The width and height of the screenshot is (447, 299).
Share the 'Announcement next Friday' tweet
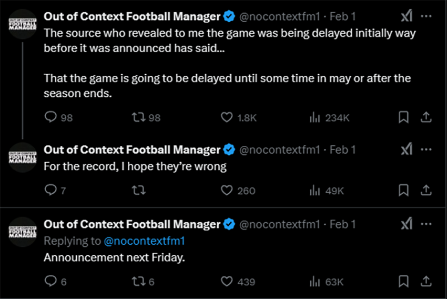tap(426, 282)
